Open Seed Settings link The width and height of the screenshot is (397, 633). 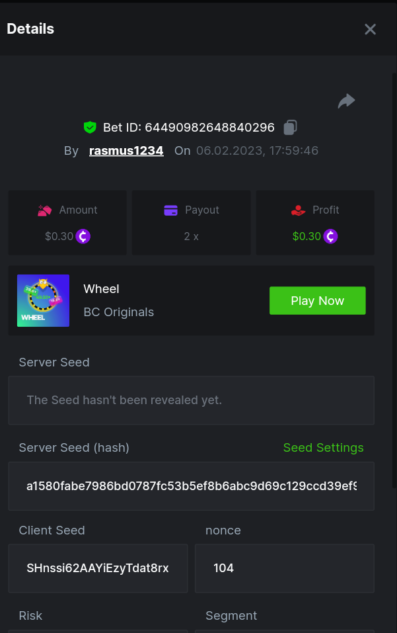(x=323, y=448)
